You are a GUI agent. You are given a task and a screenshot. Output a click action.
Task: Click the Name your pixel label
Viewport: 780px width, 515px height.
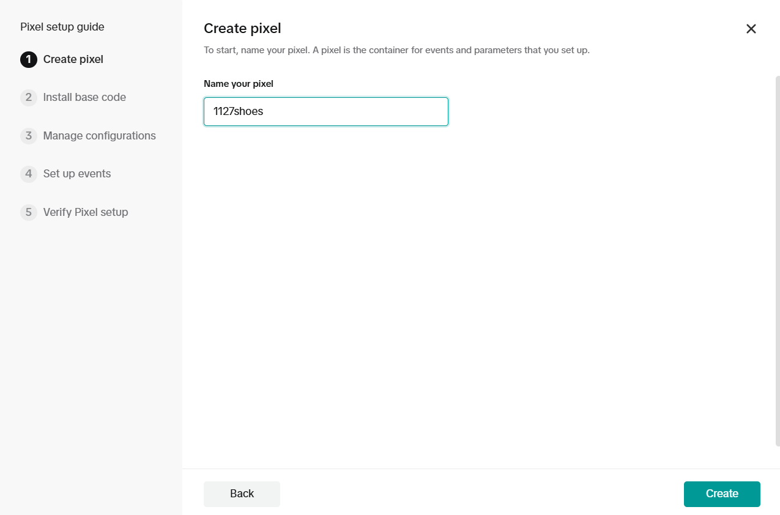pos(239,84)
